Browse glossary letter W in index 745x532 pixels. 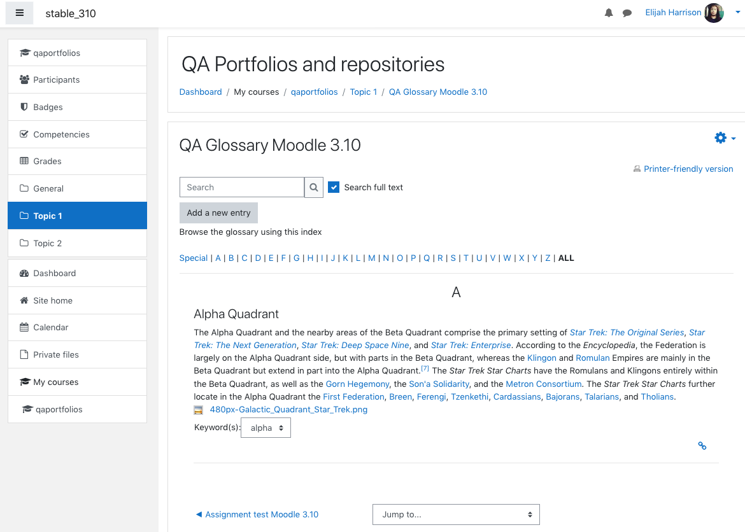coord(507,258)
